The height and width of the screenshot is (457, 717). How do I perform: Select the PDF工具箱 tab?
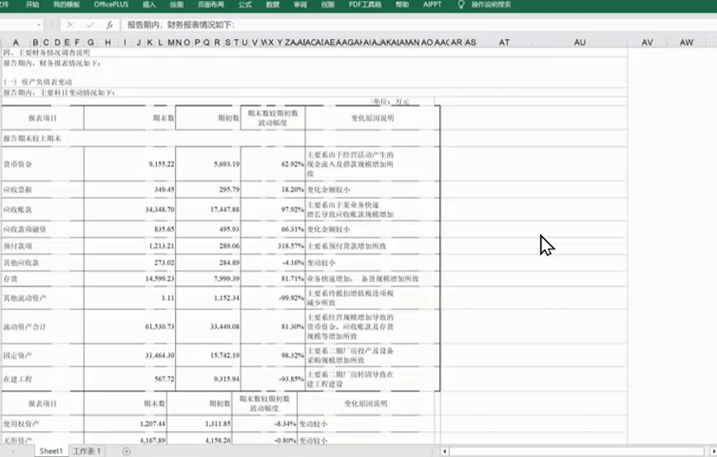(365, 5)
